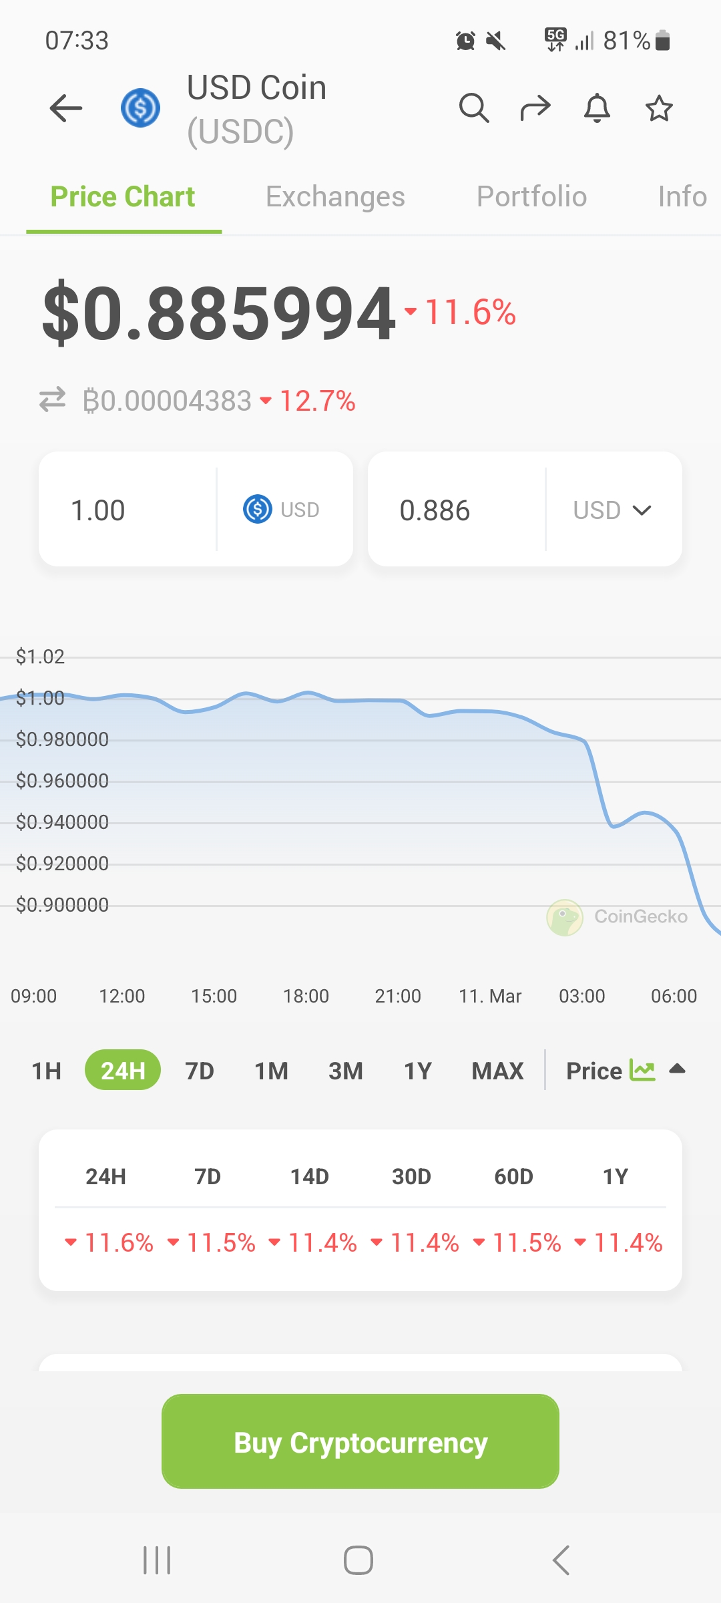This screenshot has width=721, height=1603.
Task: Switch chart range to 7D
Action: (x=200, y=1071)
